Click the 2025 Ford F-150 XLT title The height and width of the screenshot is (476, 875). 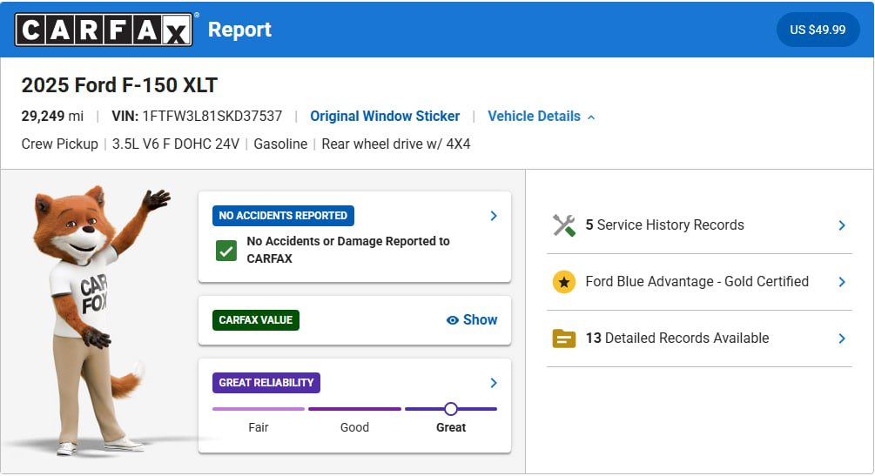[119, 85]
